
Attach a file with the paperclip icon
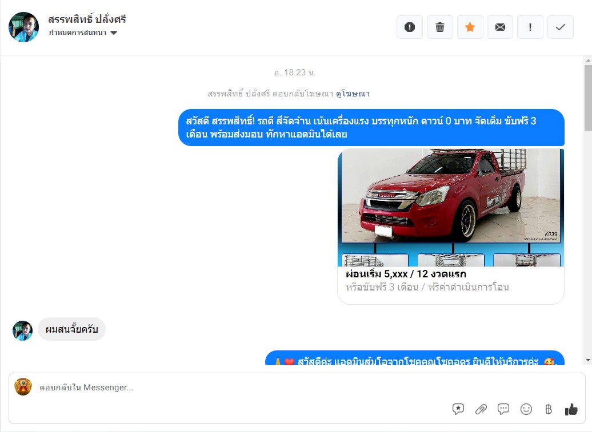tap(481, 409)
